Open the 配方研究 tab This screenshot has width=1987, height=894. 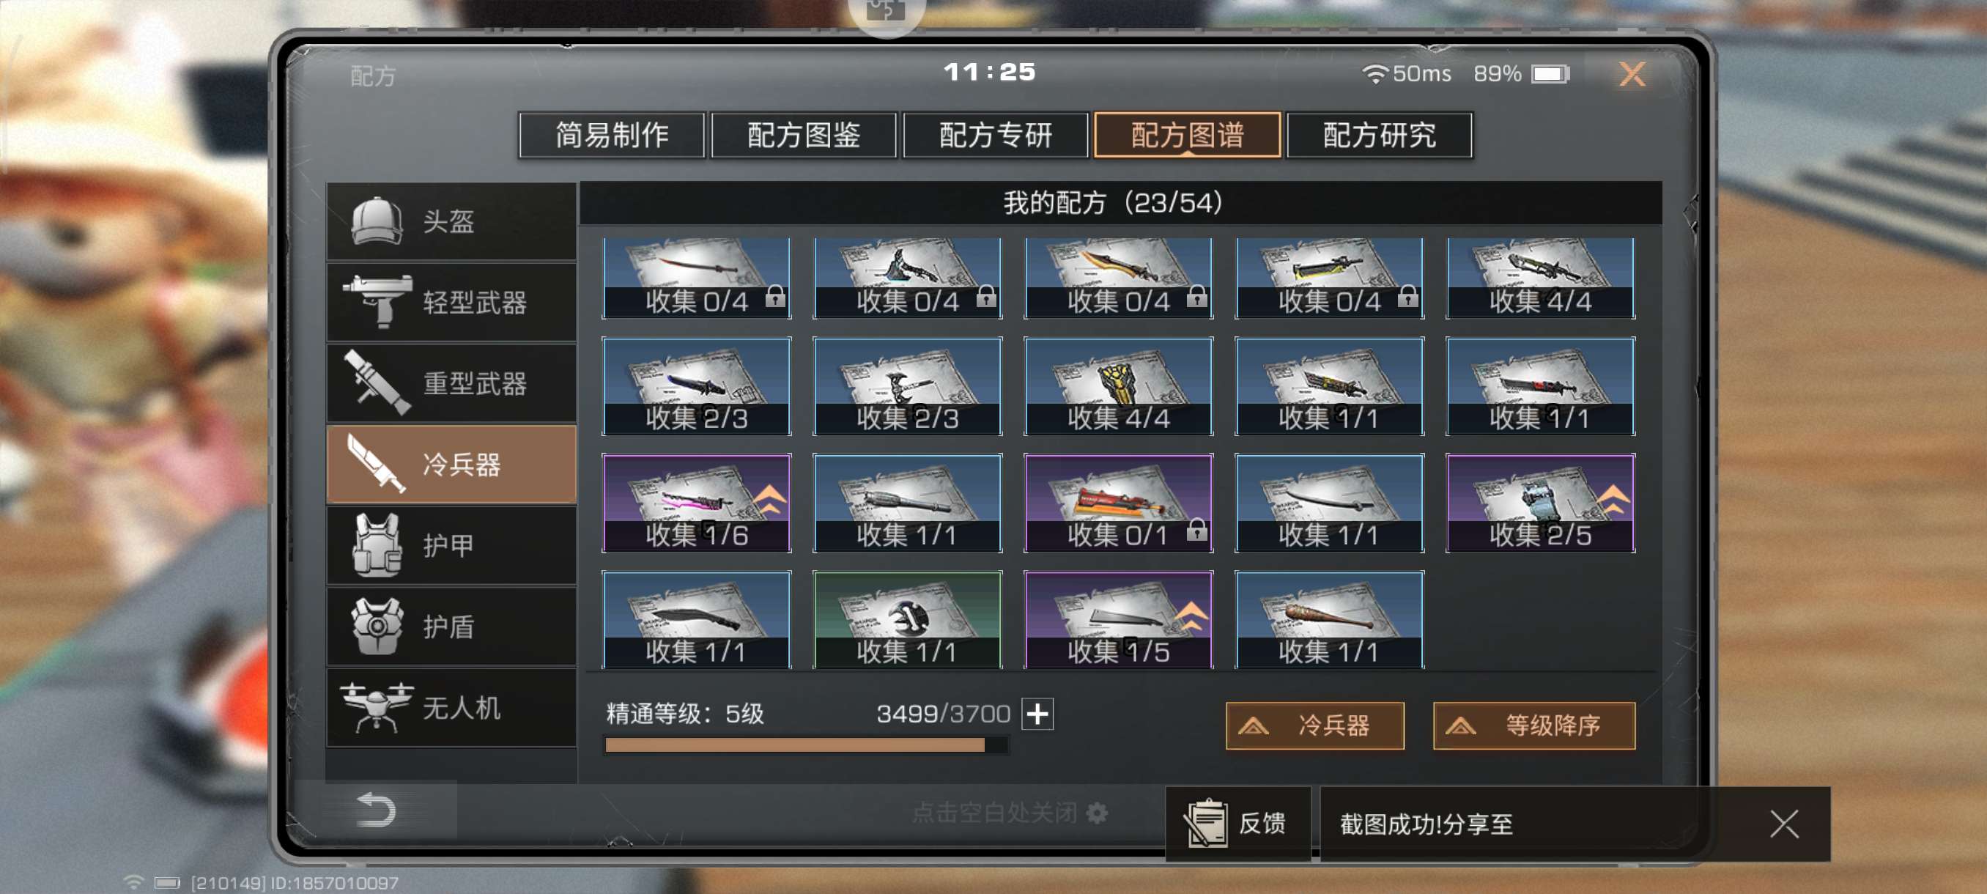1379,135
